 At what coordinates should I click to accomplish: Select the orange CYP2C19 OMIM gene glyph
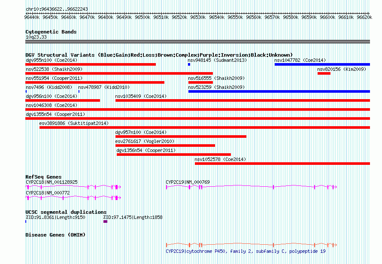[x=252, y=245]
